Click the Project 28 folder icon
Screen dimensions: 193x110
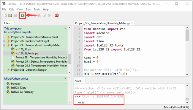point(8,41)
